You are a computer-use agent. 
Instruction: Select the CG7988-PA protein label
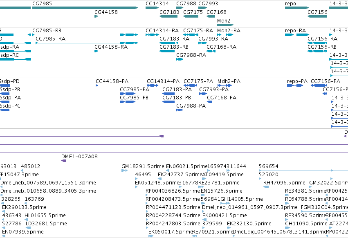(191, 106)
